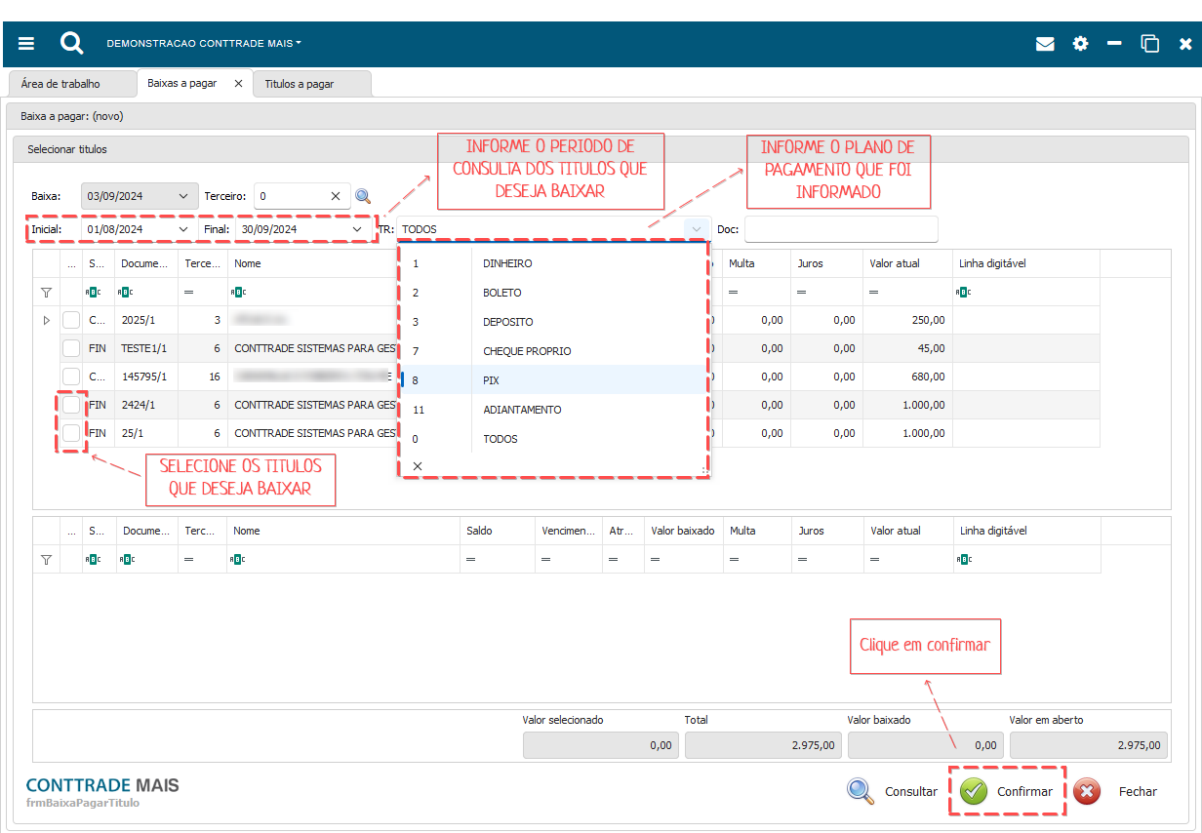The width and height of the screenshot is (1202, 833).
Task: Click the 45,00 value cell
Action: pyautogui.click(x=907, y=348)
